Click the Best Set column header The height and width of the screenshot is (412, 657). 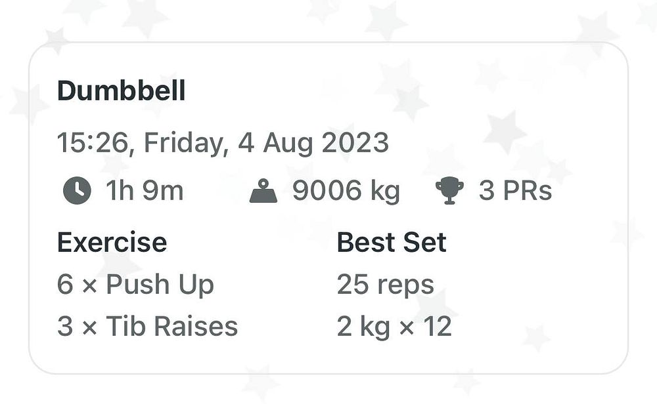[392, 243]
